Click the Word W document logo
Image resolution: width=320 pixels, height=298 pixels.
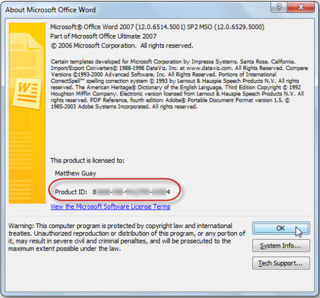coord(27,94)
